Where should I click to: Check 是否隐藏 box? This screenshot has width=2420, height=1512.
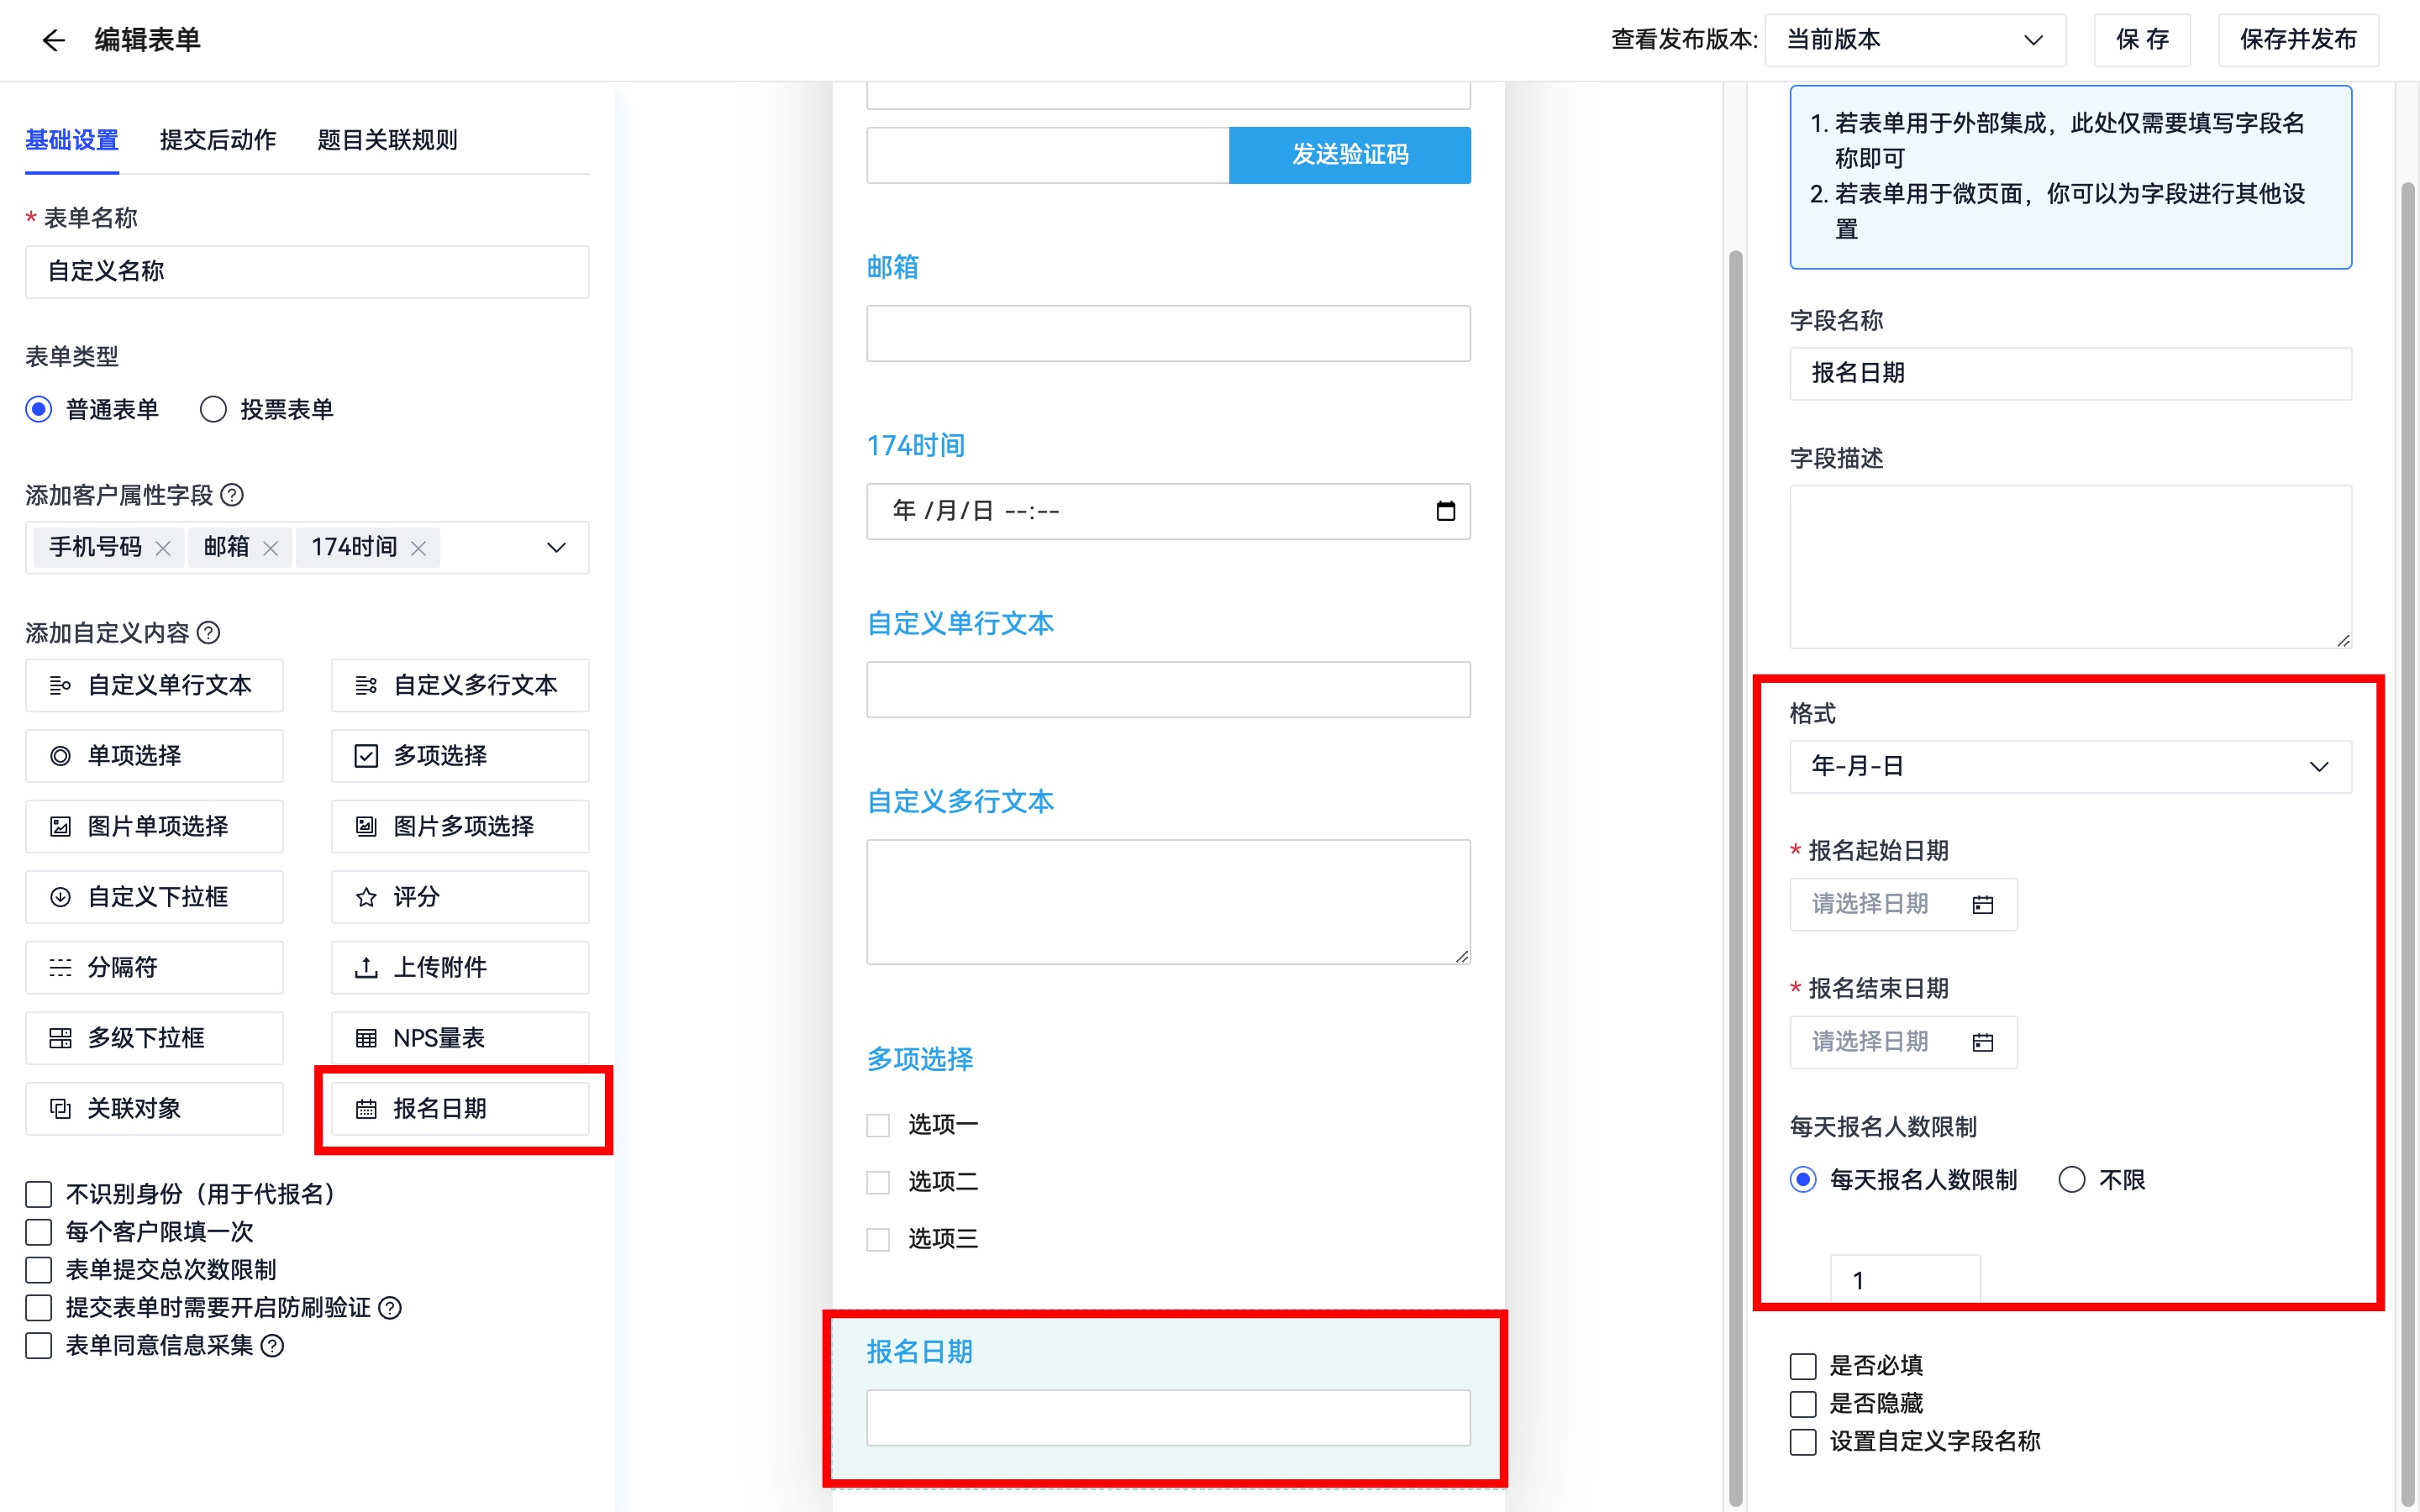click(x=1803, y=1404)
